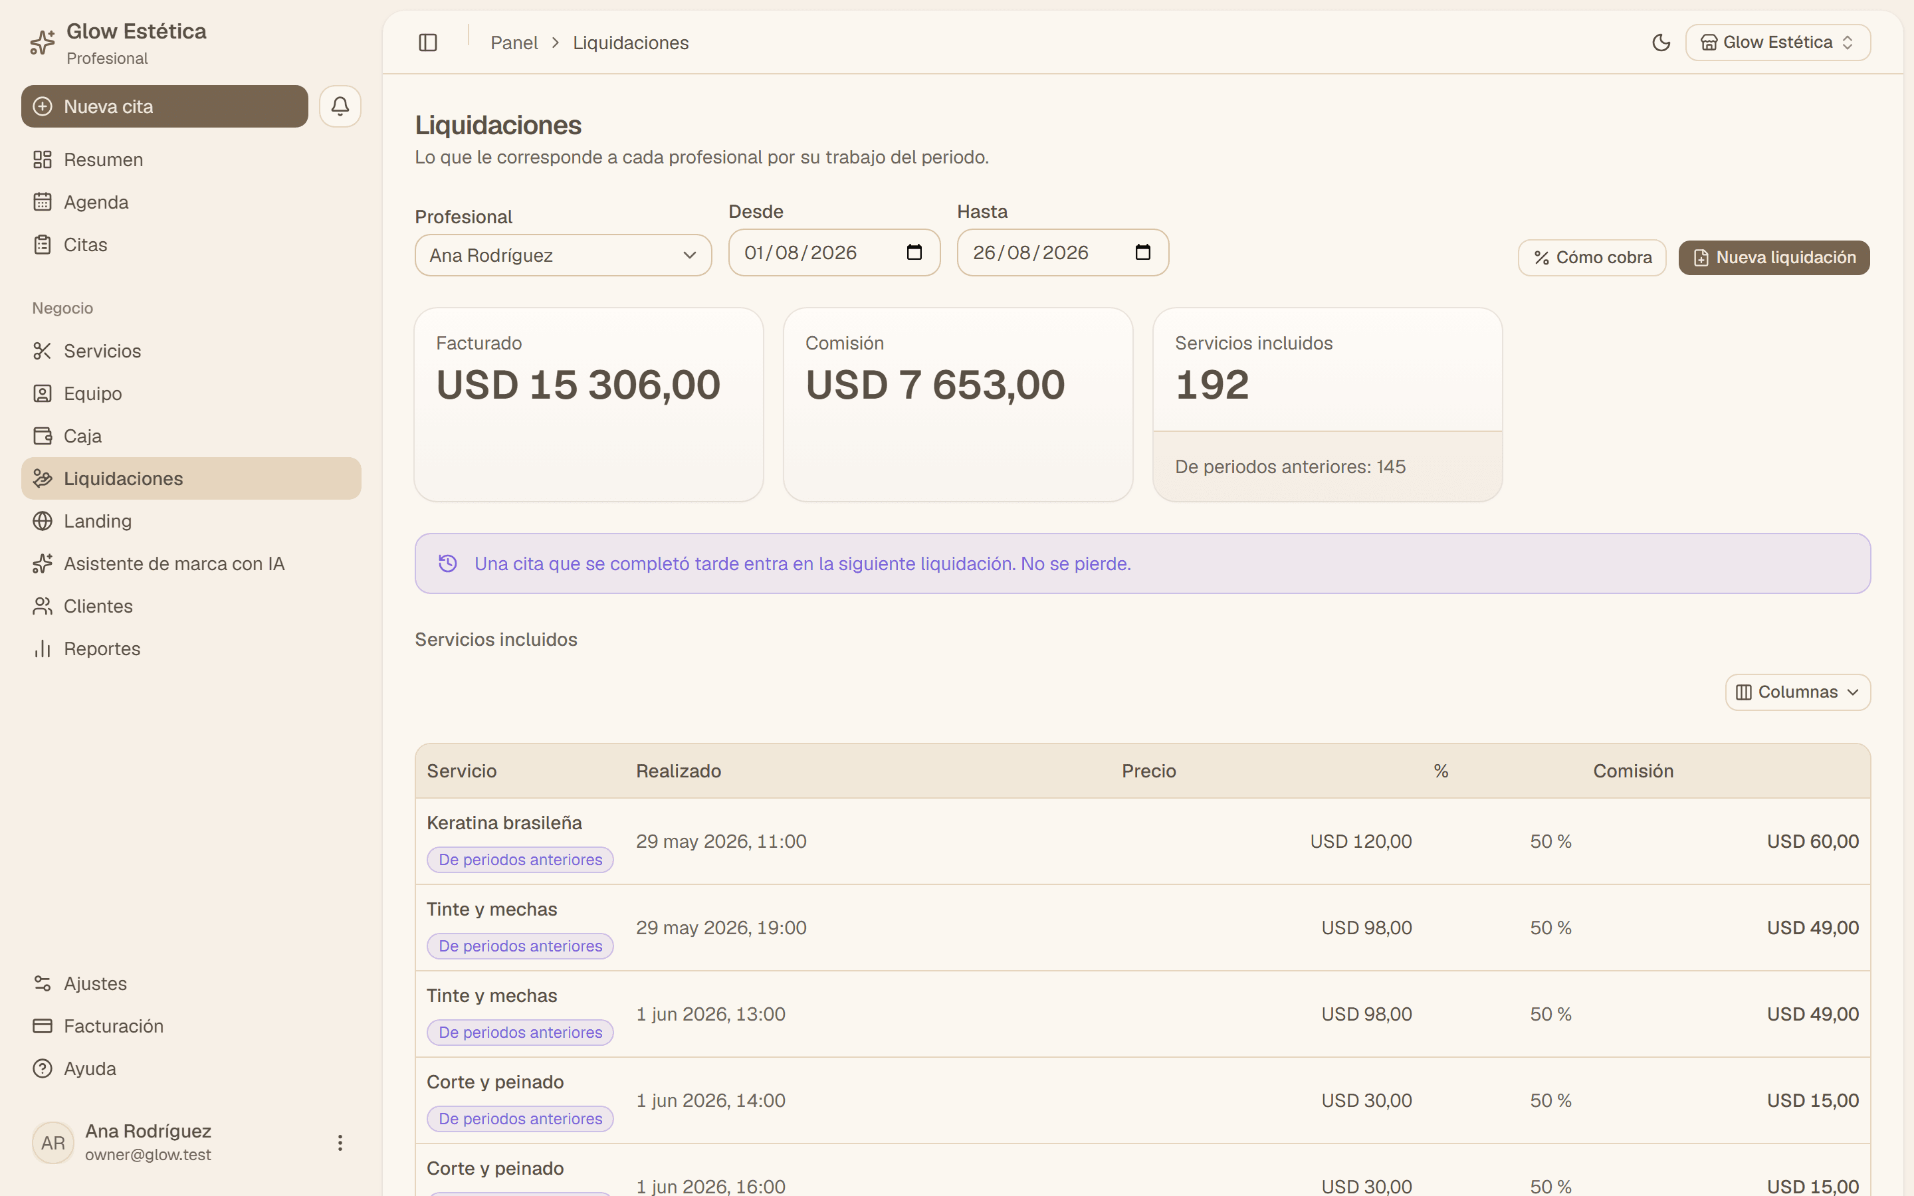This screenshot has height=1196, width=1914.
Task: Go to Panel breadcrumb link
Action: coord(514,43)
